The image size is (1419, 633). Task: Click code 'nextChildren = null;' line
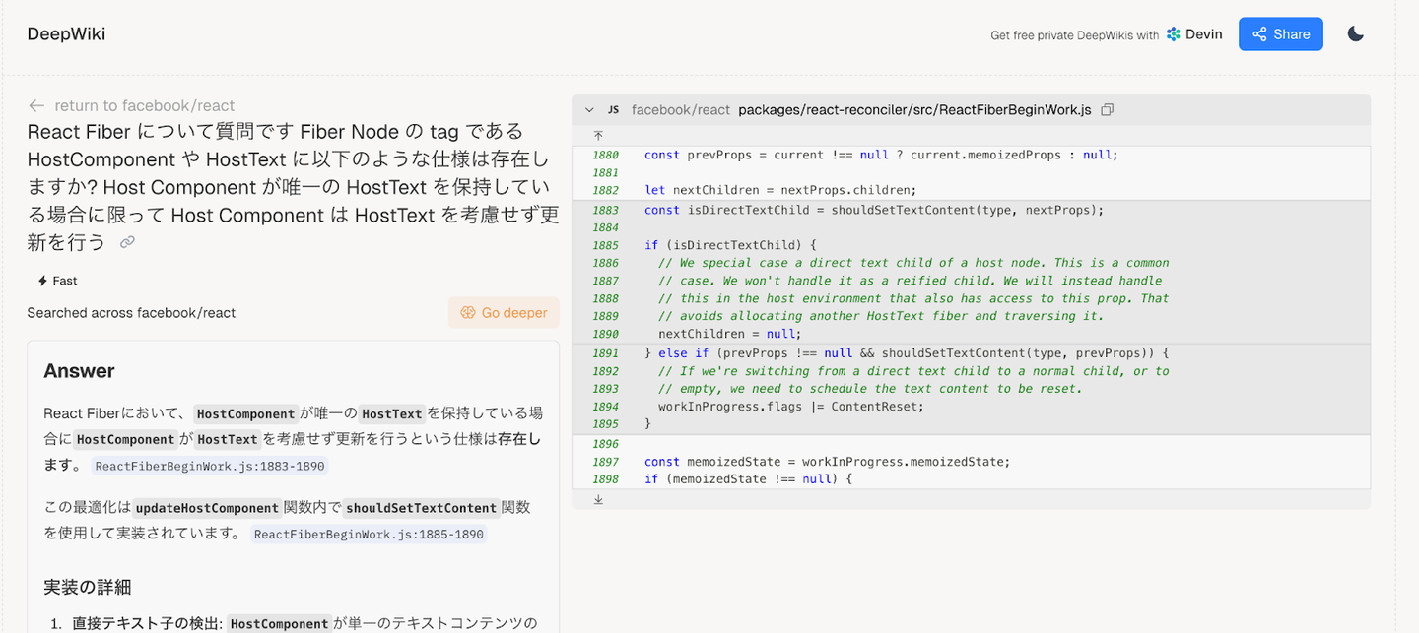[x=729, y=334]
